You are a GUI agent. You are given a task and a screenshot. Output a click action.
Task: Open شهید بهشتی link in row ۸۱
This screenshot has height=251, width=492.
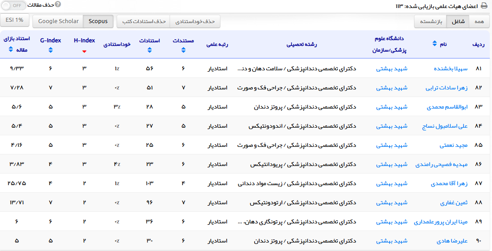(x=392, y=69)
